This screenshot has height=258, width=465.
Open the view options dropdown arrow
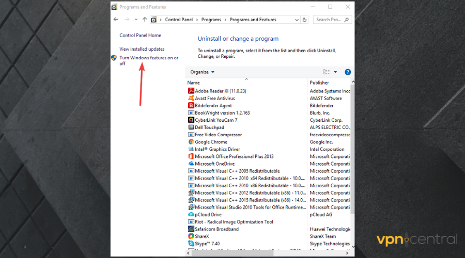[x=335, y=72]
